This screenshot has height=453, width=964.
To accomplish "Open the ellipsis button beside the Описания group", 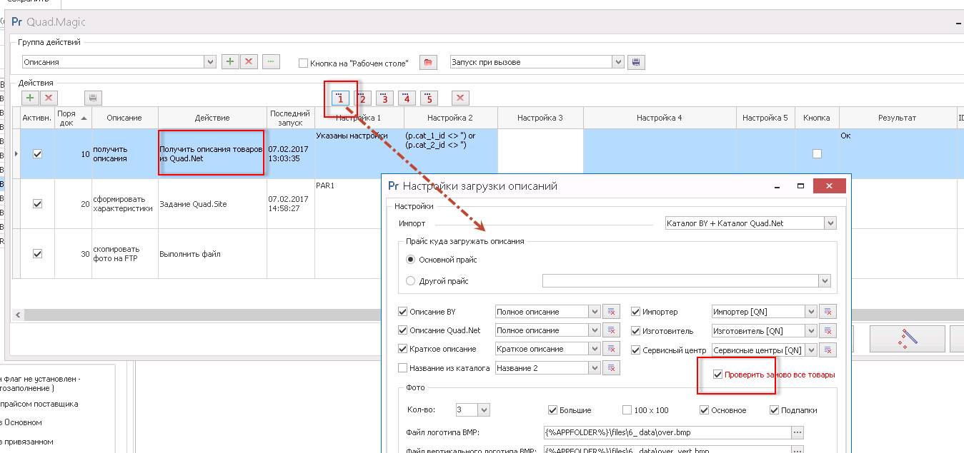I will pos(271,62).
